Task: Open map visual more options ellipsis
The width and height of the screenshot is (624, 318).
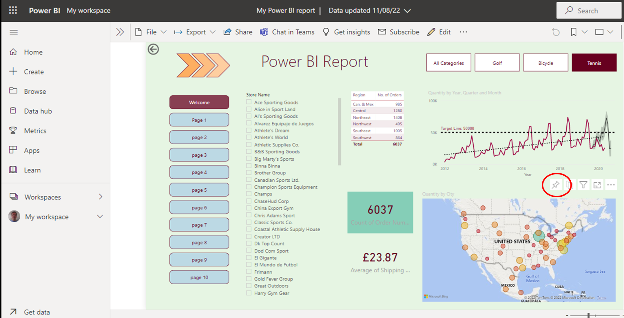Action: (611, 185)
